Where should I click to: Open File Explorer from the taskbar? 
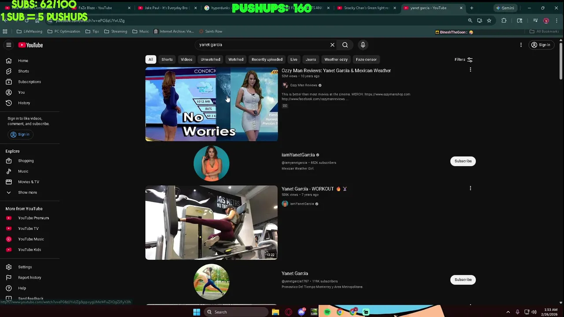(275, 312)
